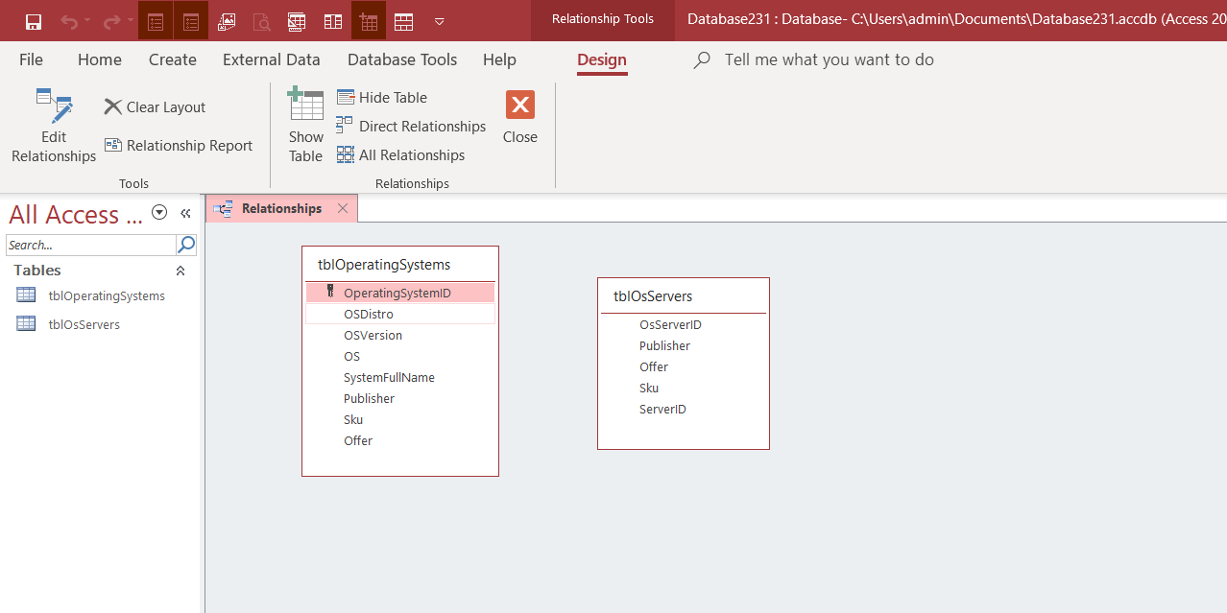Select the OperatingSystemID field
This screenshot has height=613, width=1227.
click(x=400, y=293)
